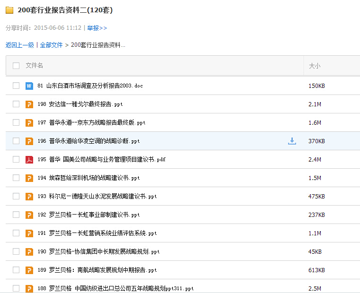Click the PDF icon for file 195

click(29, 160)
